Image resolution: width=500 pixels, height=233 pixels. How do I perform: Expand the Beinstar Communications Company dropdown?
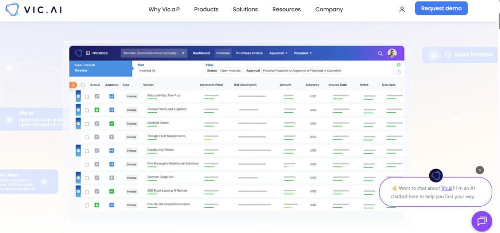click(x=154, y=53)
